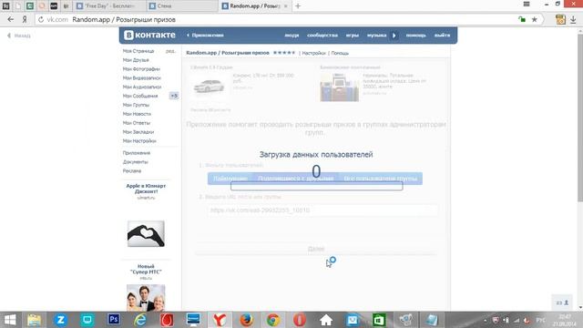Bookmark the page with the star icon
Image resolution: width=583 pixels, height=328 pixels.
[x=535, y=19]
